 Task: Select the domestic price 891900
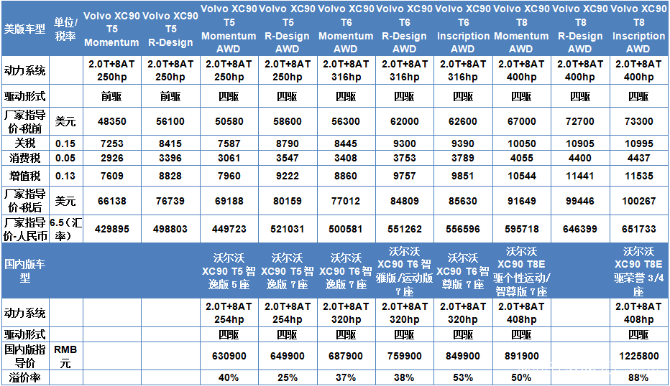(521, 356)
